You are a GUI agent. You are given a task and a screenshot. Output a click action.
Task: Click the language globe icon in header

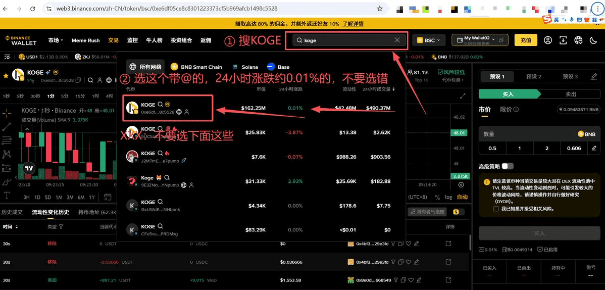point(593,40)
